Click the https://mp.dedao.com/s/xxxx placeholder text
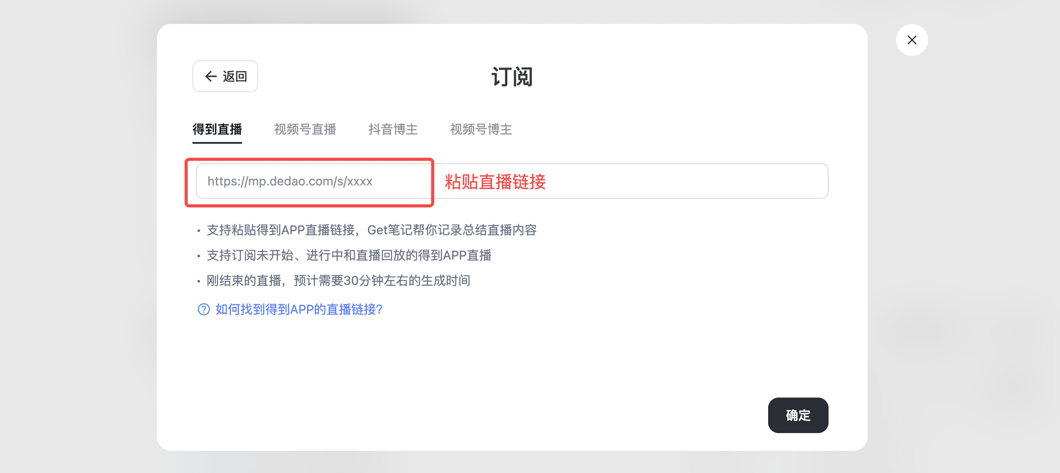 (x=290, y=181)
